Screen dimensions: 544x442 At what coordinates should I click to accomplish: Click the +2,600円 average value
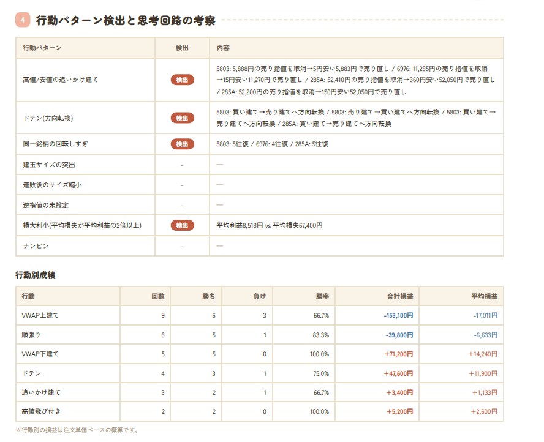[x=484, y=411]
